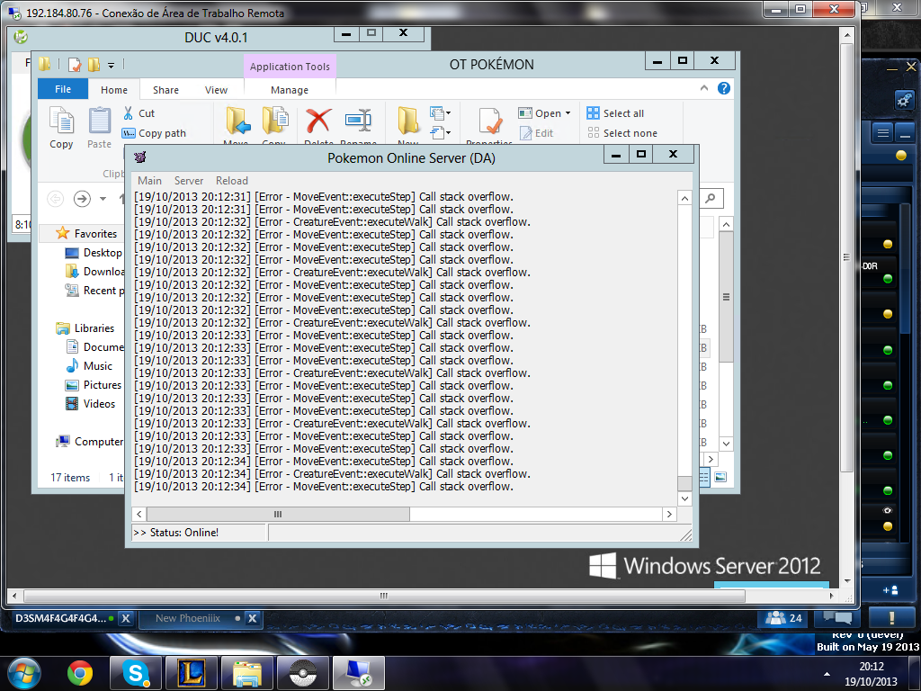
Task: Select Videos in Explorer navigation pane
Action: [91, 404]
